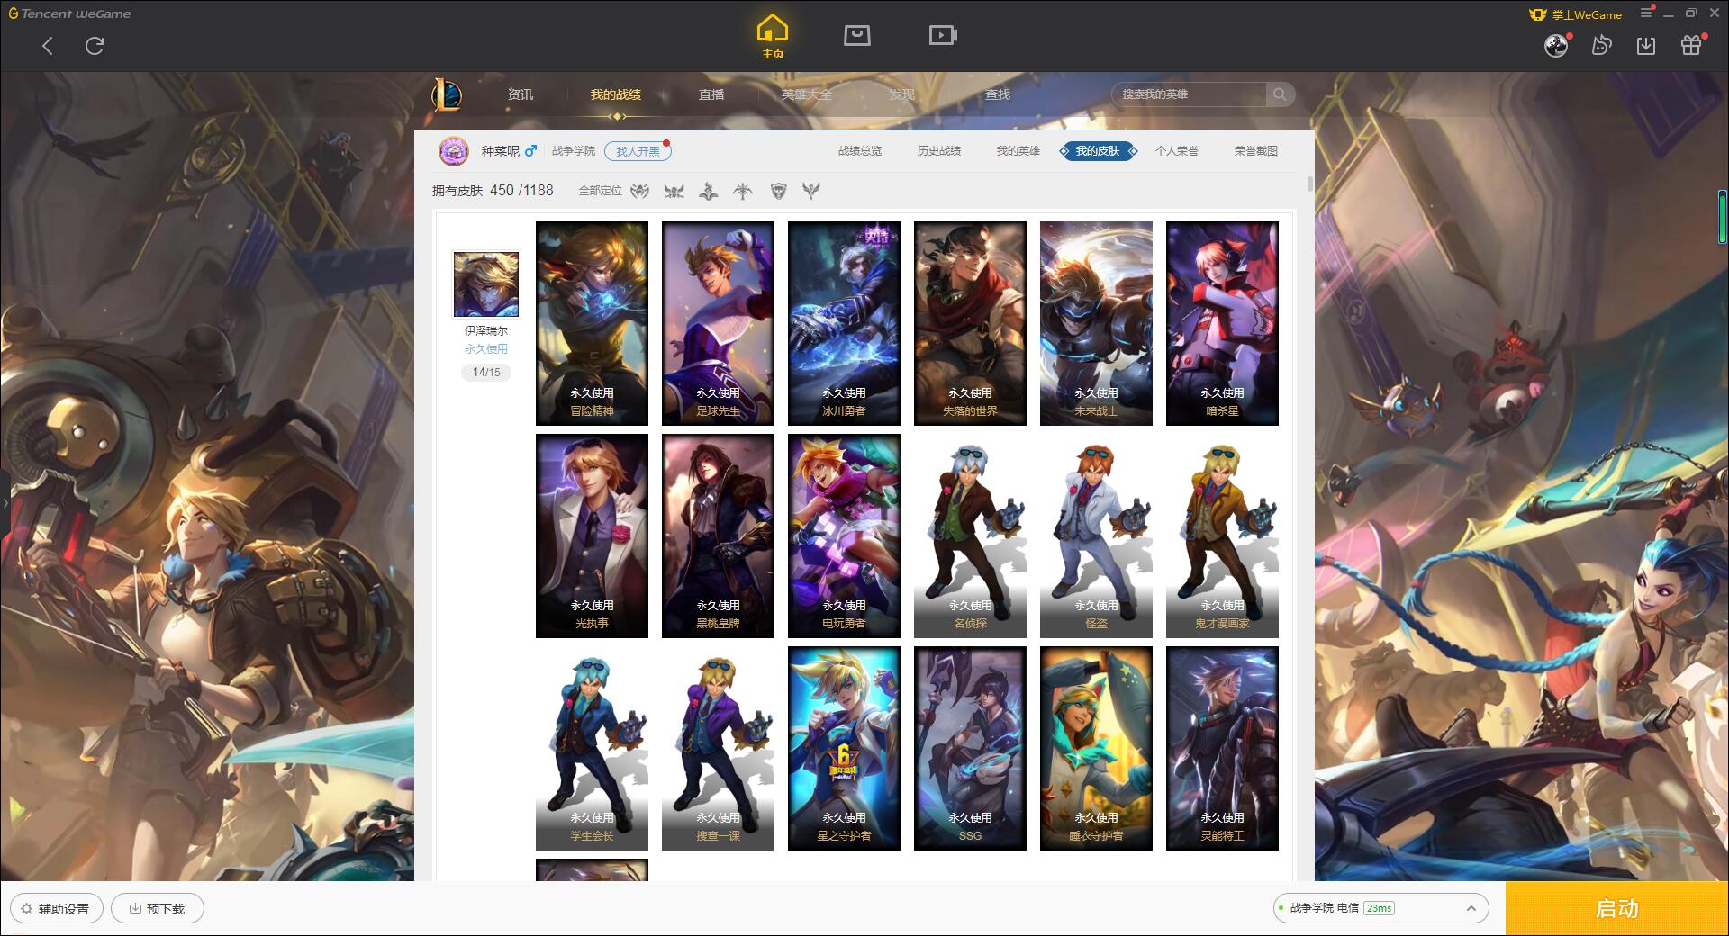
Task: Click the 预下载 button
Action: (x=158, y=909)
